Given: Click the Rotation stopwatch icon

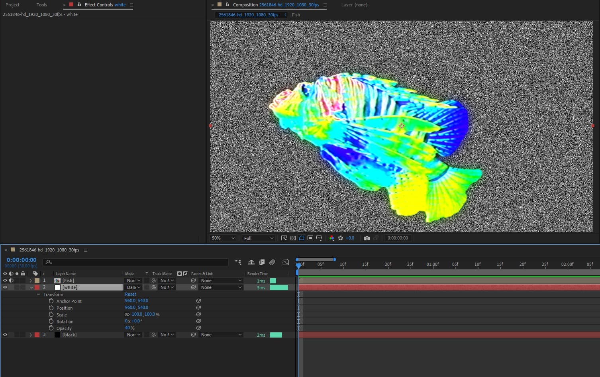Looking at the screenshot, I should (51, 321).
